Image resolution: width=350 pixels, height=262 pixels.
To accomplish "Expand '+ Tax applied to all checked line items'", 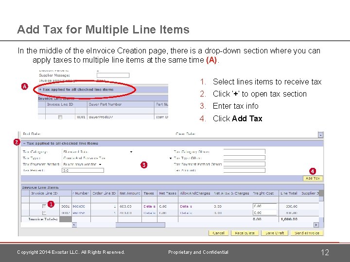I will pyautogui.click(x=76, y=90).
